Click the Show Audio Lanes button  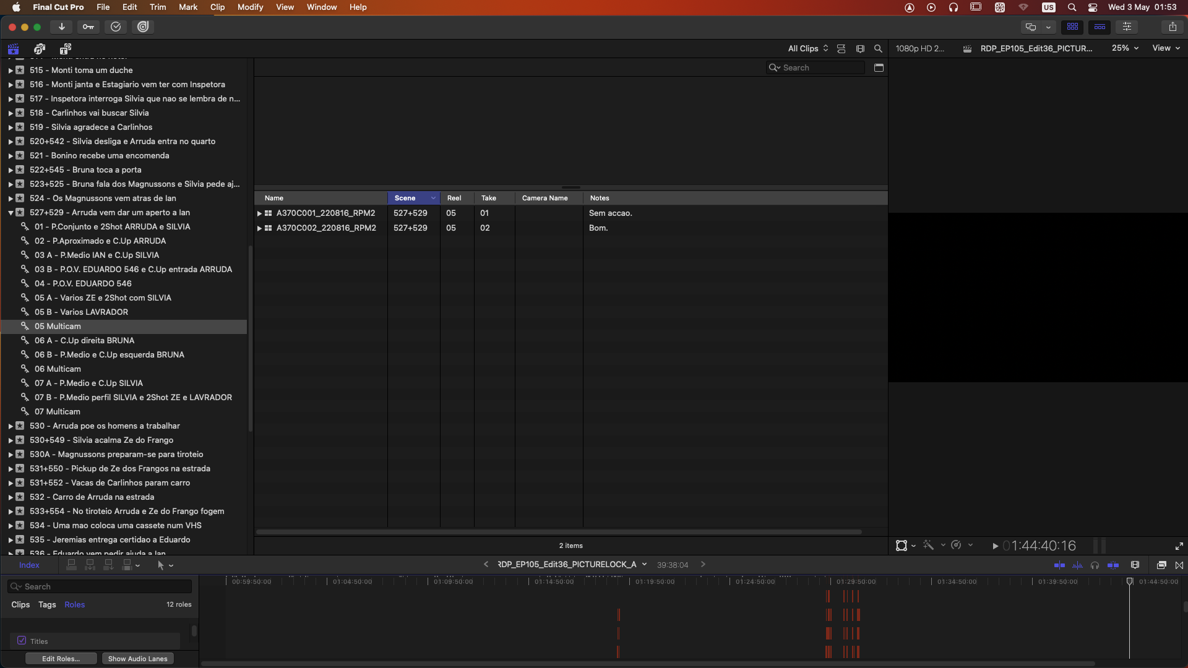tap(137, 659)
